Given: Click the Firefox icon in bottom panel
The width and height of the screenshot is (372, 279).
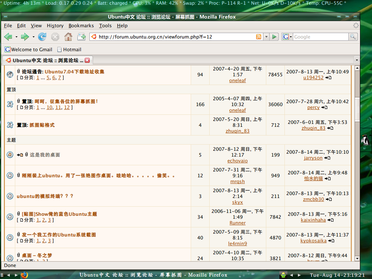Looking at the screenshot, I should 24,275.
